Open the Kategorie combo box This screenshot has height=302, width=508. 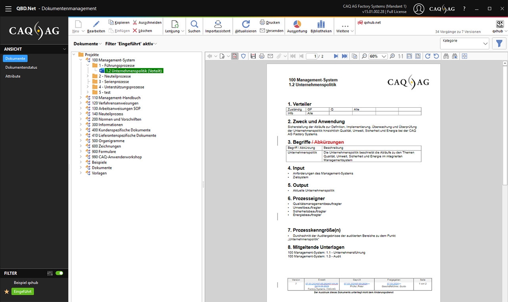tap(464, 44)
